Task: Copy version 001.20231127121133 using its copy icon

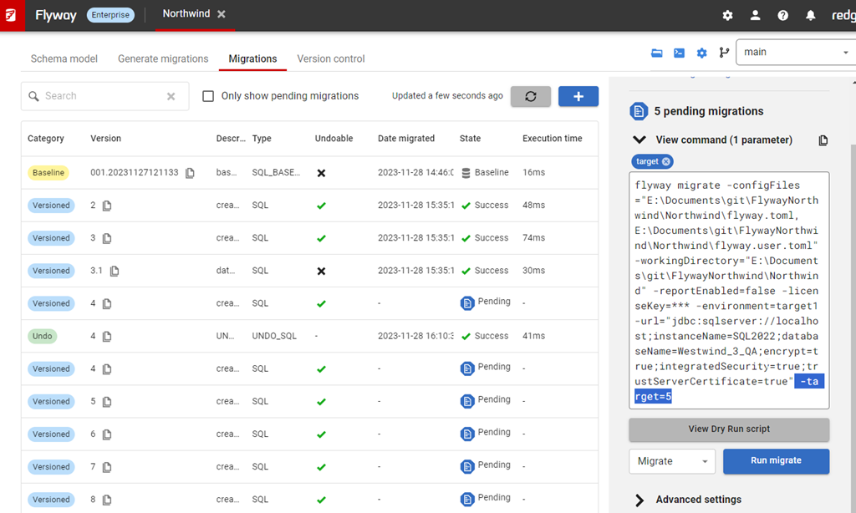Action: click(190, 173)
